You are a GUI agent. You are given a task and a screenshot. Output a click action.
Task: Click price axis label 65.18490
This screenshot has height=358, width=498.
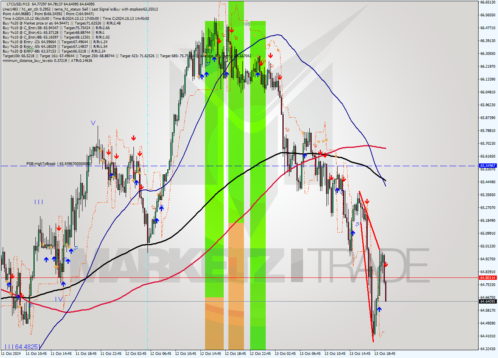point(487,220)
